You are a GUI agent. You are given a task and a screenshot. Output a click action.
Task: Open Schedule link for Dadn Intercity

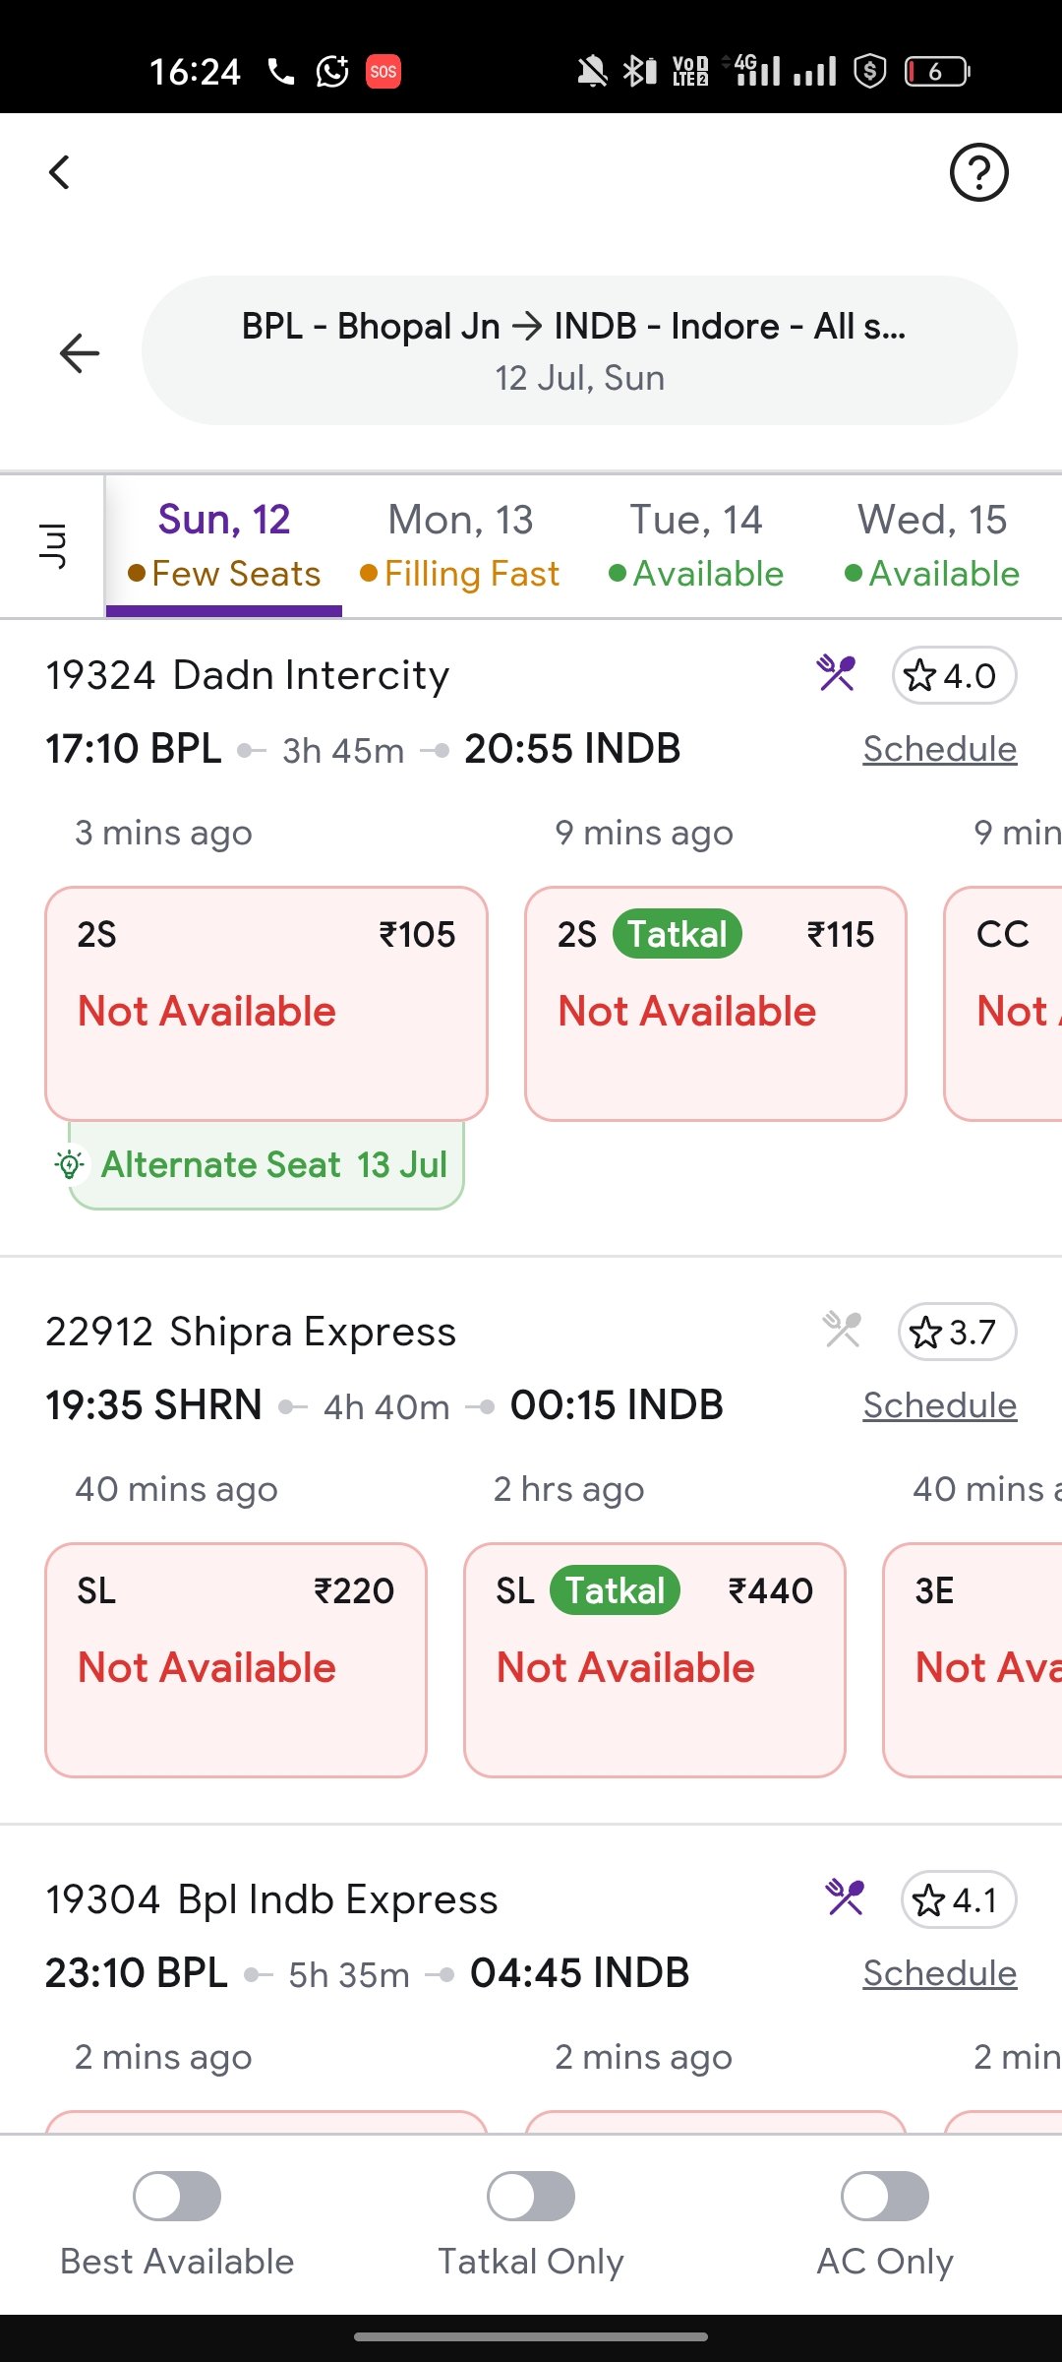[939, 749]
